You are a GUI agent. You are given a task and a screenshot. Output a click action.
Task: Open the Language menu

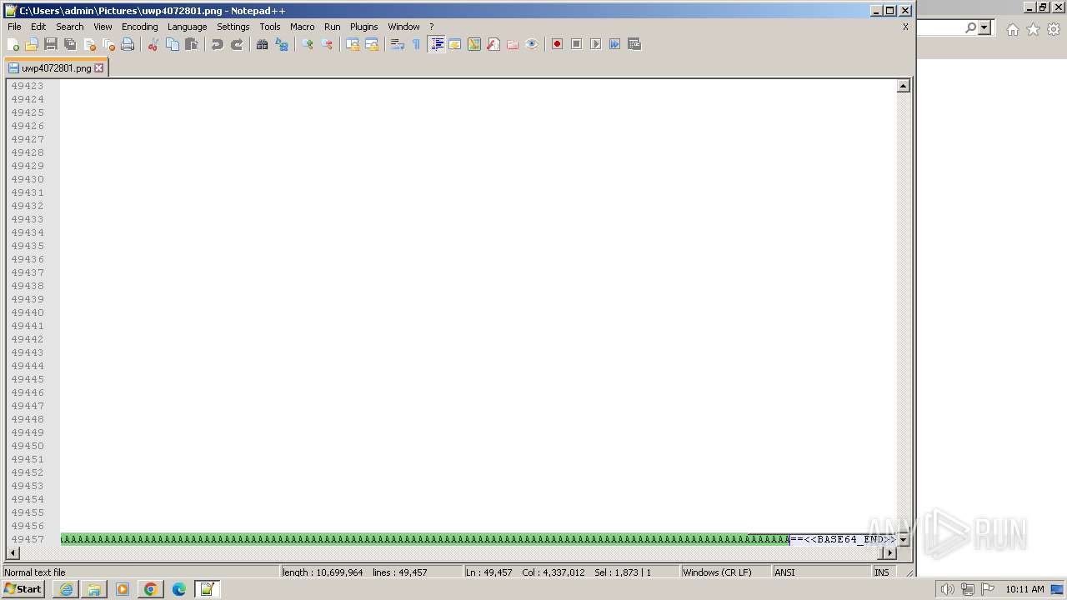click(187, 27)
